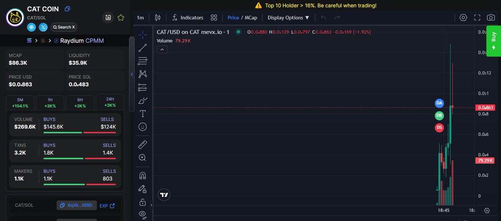Open the token's X profile icon
501x221 pixels.
tap(43, 27)
